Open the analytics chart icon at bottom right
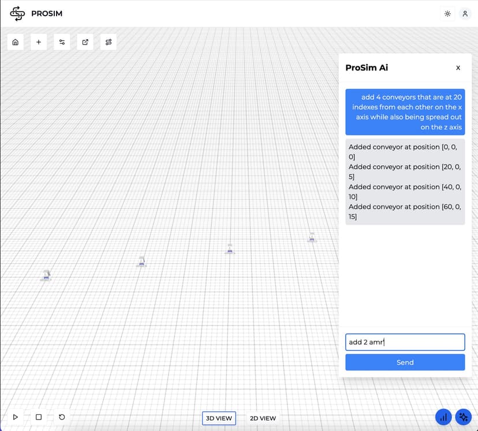This screenshot has height=431, width=478. click(x=443, y=417)
